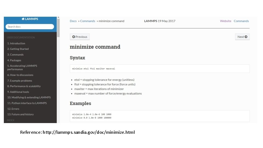Go to 5. Accelerating LAMMPS performance
Viewport: 263px width, 148px height.
22,67
